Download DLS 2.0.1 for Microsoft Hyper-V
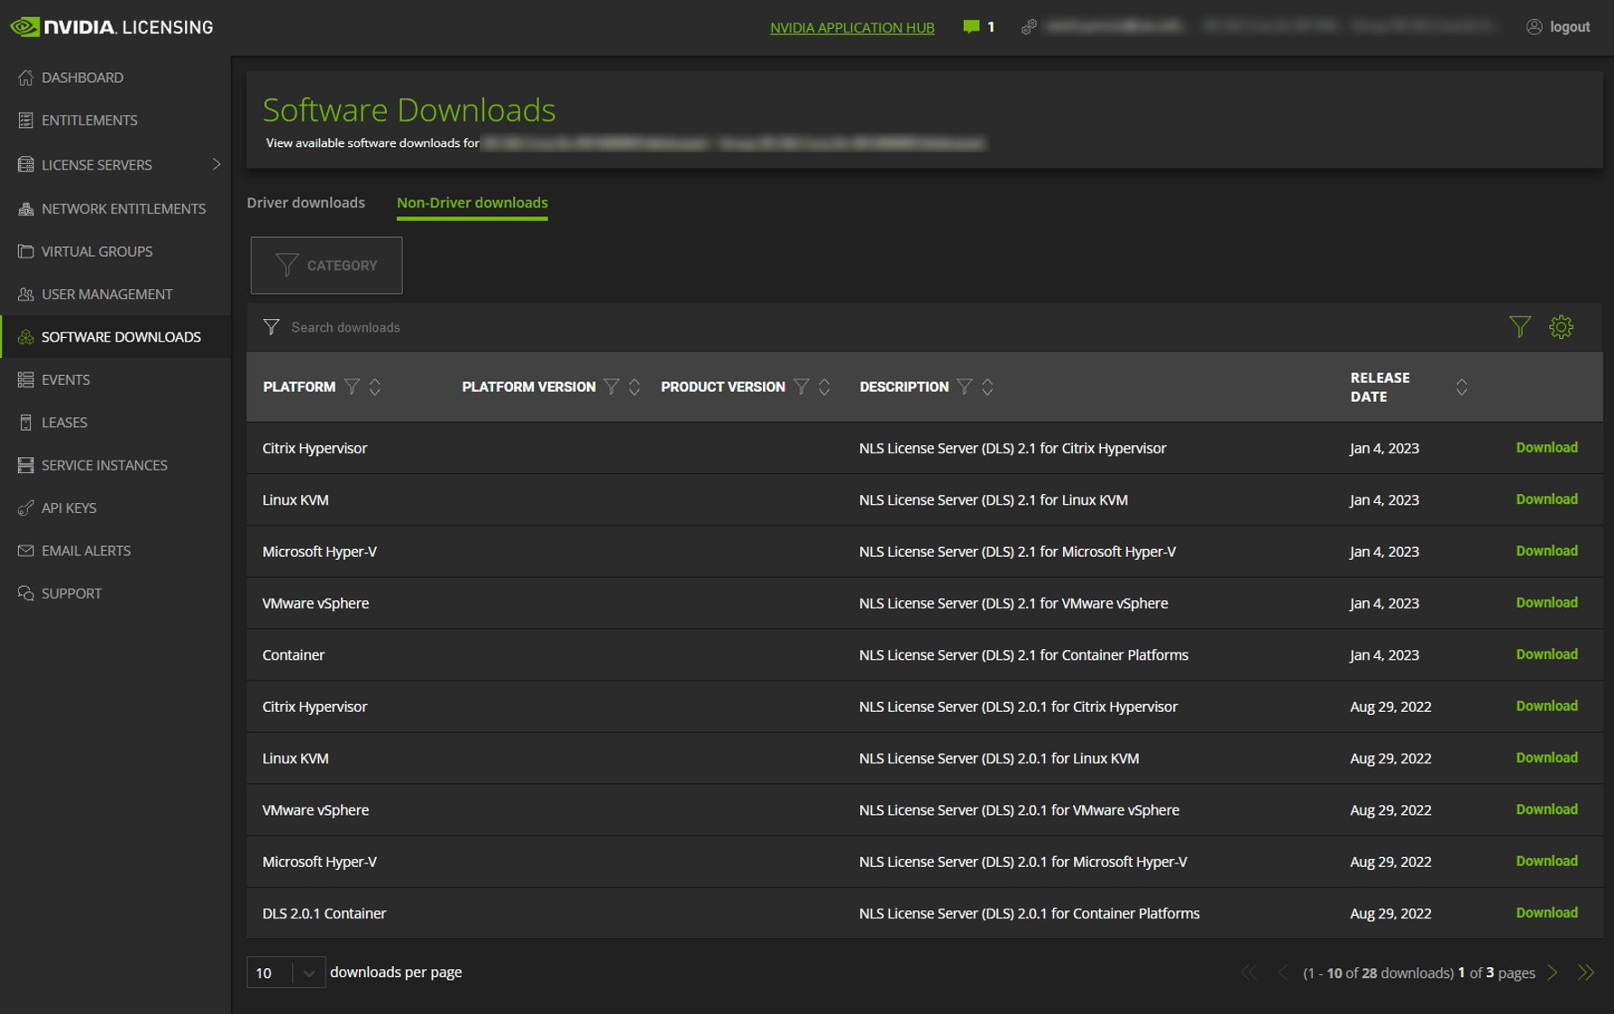The width and height of the screenshot is (1614, 1014). click(x=1546, y=861)
